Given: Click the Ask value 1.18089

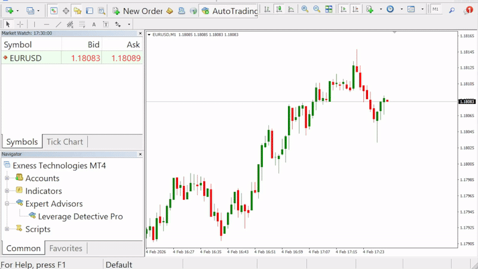Looking at the screenshot, I should pos(126,58).
